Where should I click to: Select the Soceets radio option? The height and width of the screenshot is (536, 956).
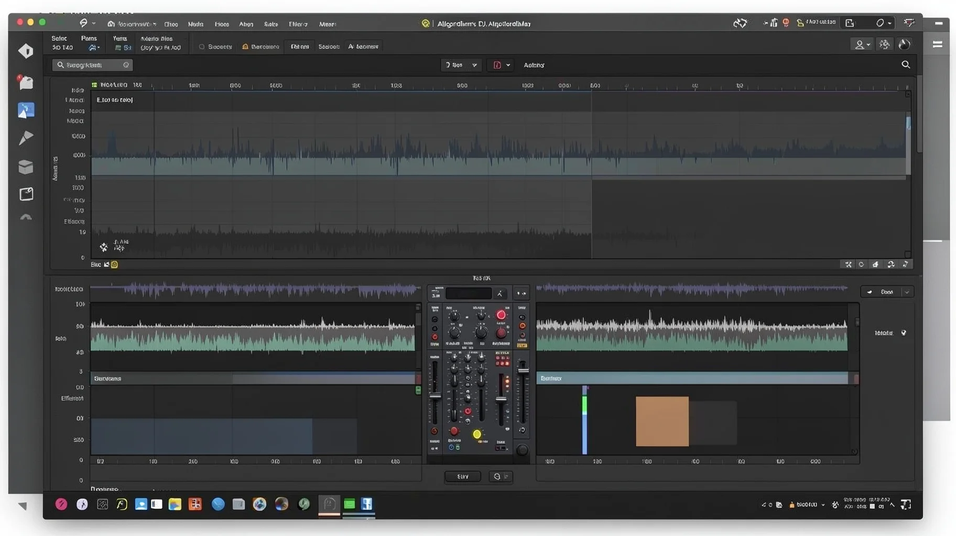click(215, 47)
